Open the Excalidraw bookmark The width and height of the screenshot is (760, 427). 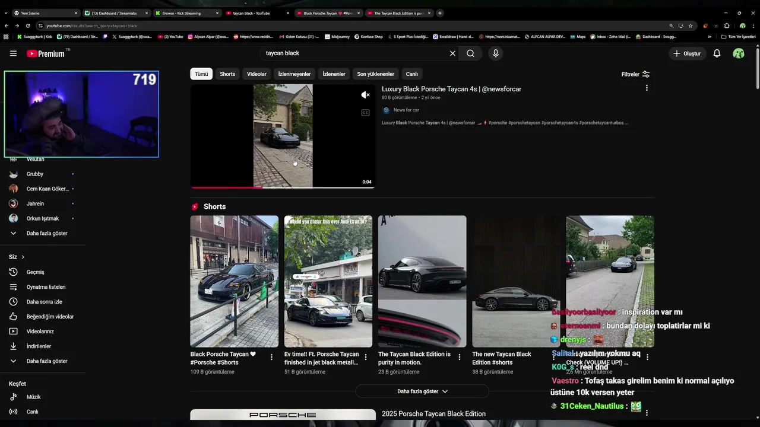pyautogui.click(x=452, y=36)
